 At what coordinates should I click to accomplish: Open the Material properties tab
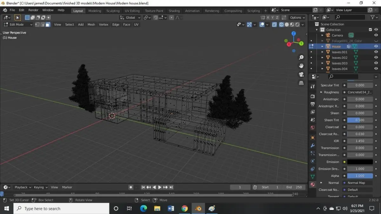(313, 185)
